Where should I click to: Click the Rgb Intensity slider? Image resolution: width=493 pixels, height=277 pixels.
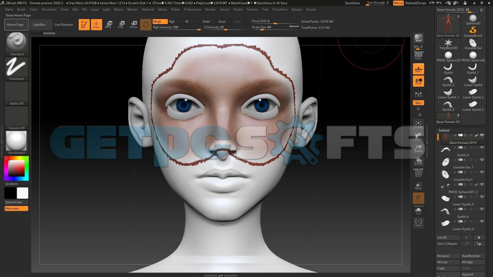point(177,28)
